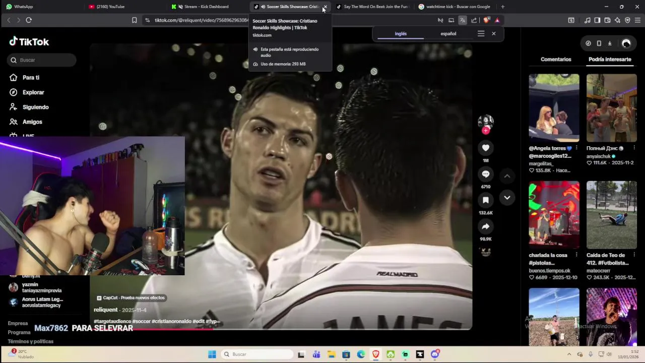Click the TikTok logo
The width and height of the screenshot is (645, 363).
pos(29,42)
